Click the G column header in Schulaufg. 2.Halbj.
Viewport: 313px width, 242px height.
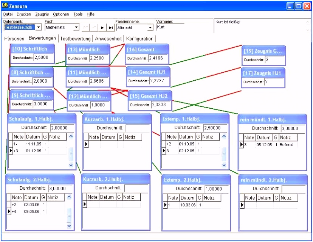pyautogui.click(x=43, y=197)
